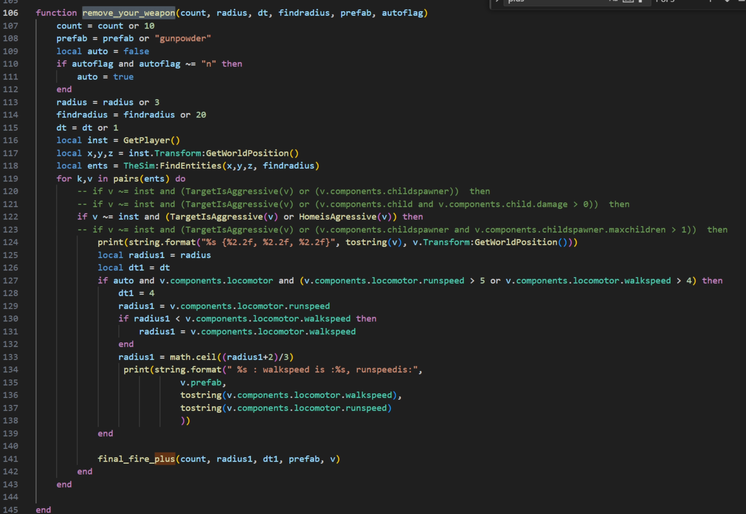Click the highlighted remove_your_weapon function name

129,13
